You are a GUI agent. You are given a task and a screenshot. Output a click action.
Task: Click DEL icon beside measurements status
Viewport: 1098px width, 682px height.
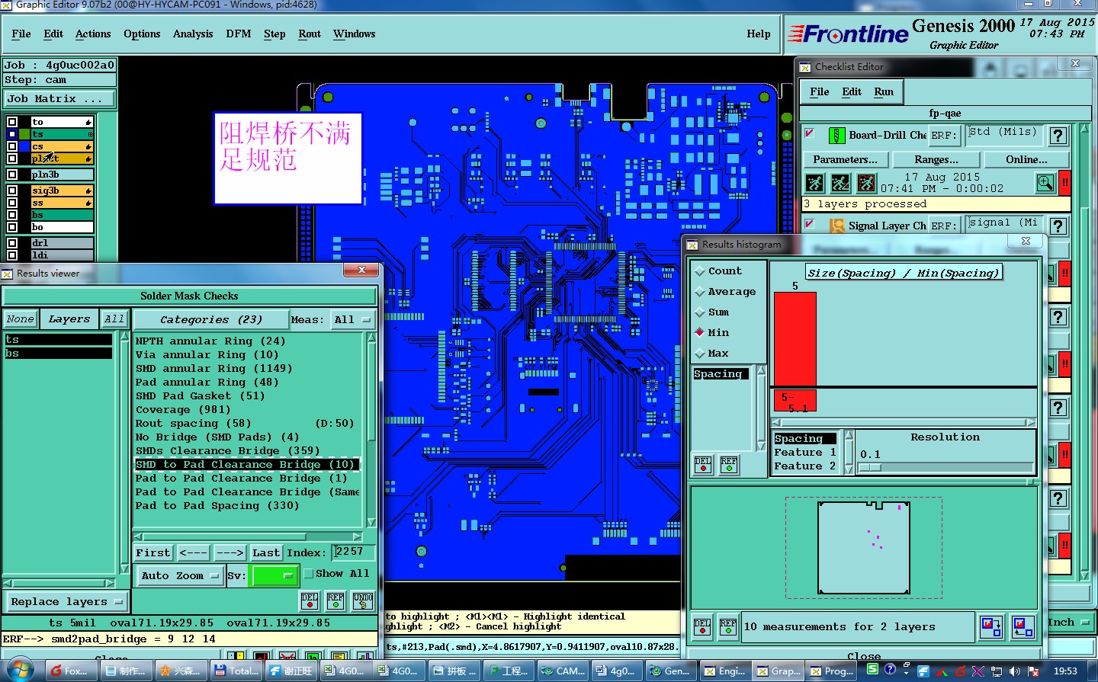(702, 627)
